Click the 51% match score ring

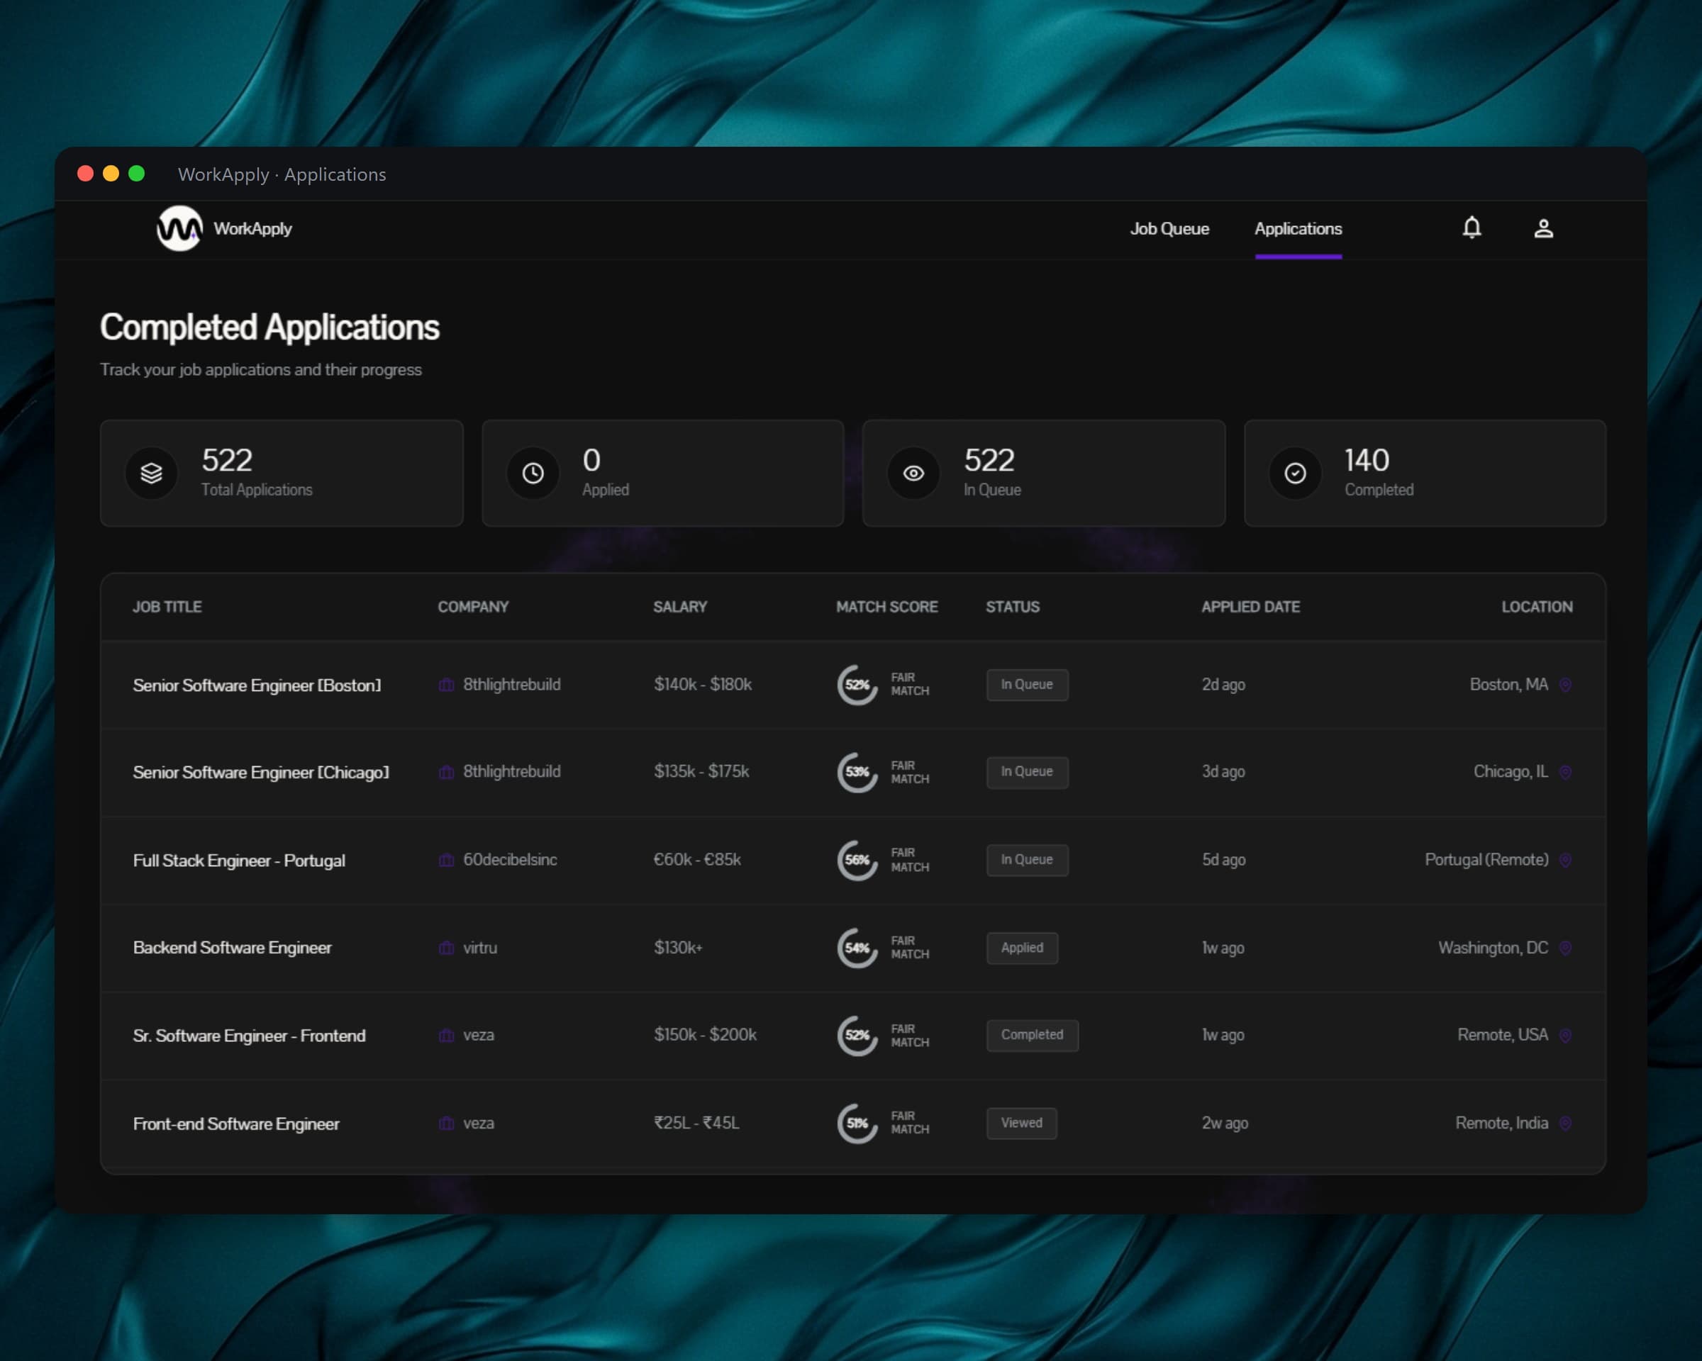[857, 1123]
